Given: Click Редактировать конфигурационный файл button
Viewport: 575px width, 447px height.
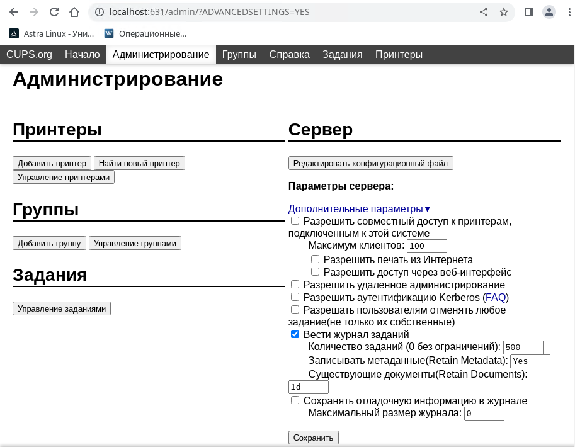Looking at the screenshot, I should [370, 163].
